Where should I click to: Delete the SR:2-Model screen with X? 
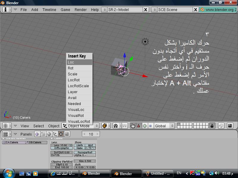[x=145, y=10]
